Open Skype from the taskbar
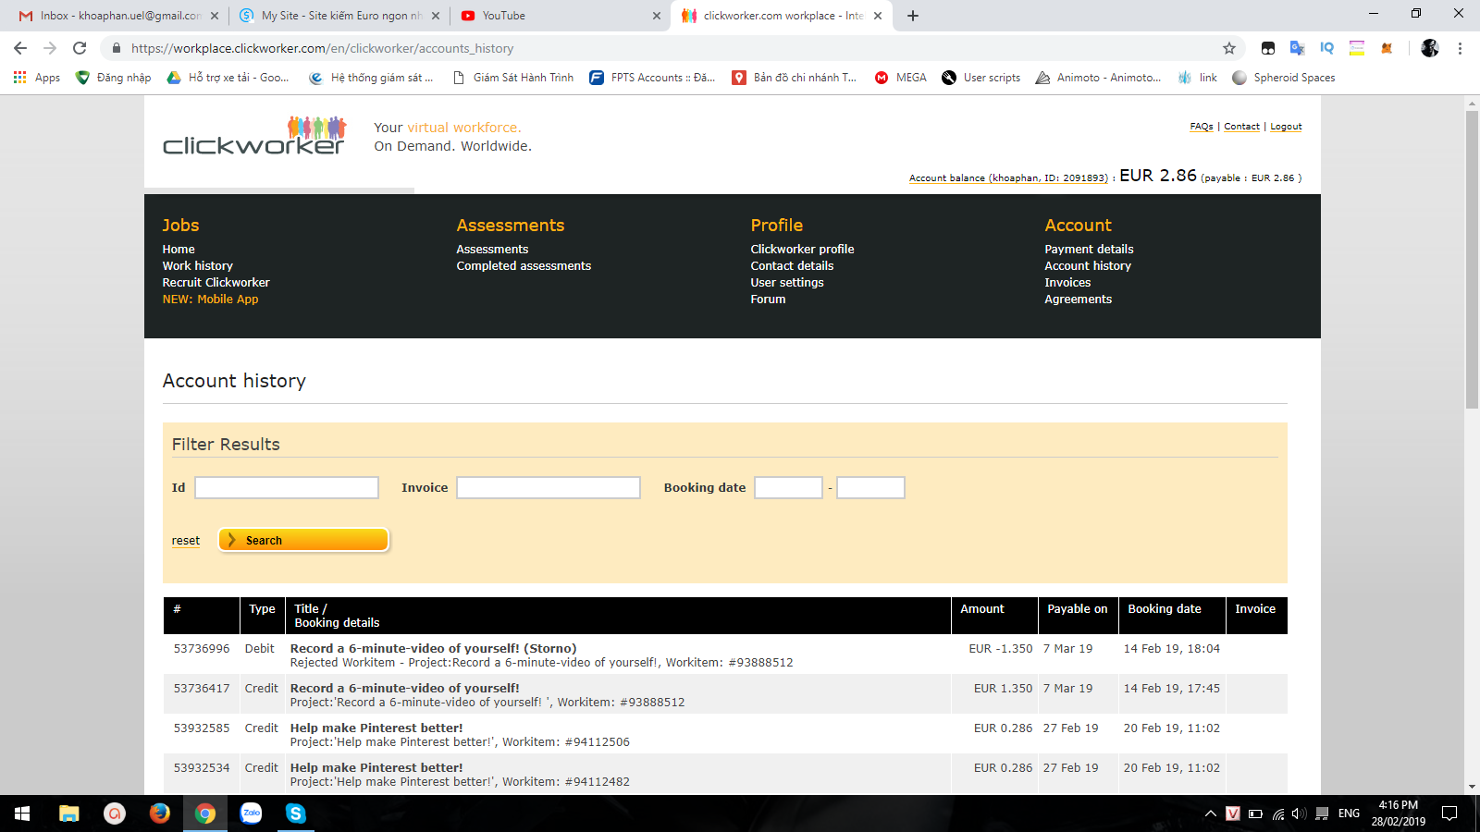This screenshot has height=832, width=1480. (296, 814)
